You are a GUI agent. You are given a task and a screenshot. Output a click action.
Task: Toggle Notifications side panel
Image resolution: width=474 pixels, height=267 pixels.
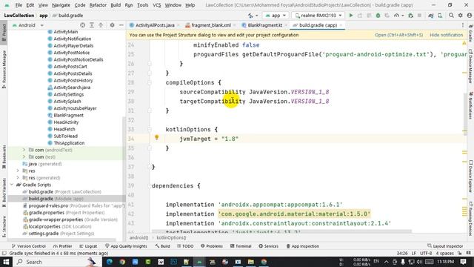(x=470, y=105)
